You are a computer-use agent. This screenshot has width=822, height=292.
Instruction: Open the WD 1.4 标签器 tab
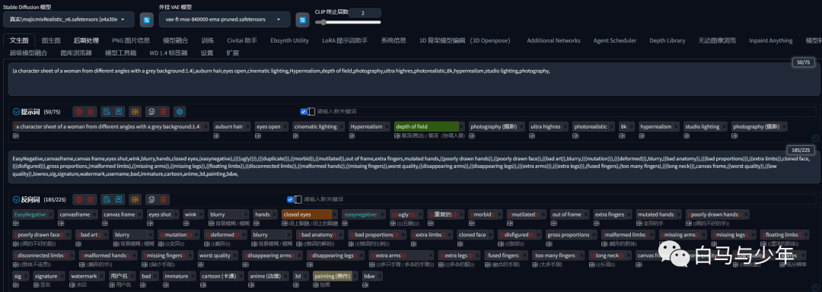168,53
